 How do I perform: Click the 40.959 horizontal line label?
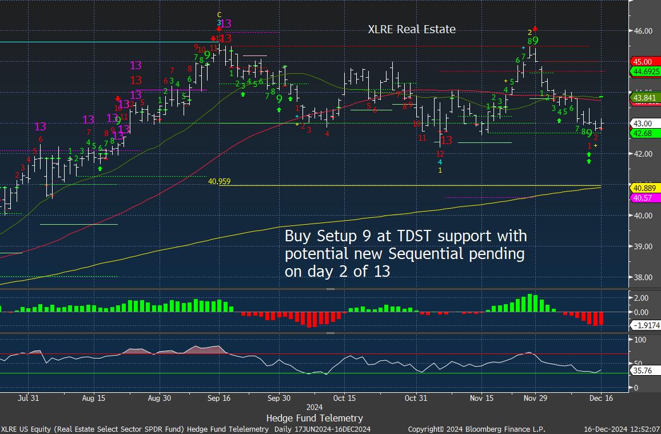pos(220,181)
